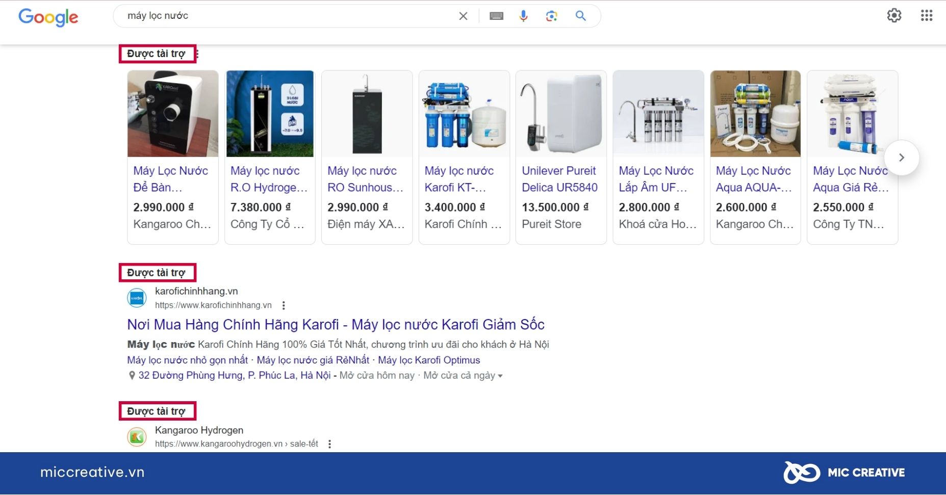Open the 'Máy lọc nước RO Sunhous…' link
Screen dimensions: 946x495
click(x=365, y=179)
